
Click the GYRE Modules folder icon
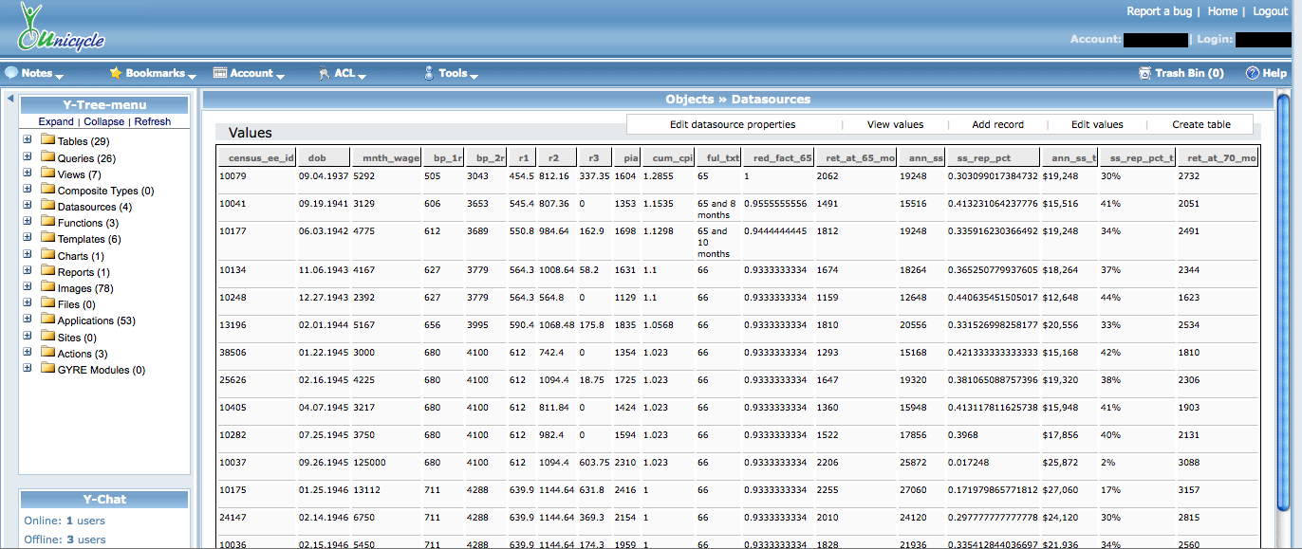tap(47, 369)
